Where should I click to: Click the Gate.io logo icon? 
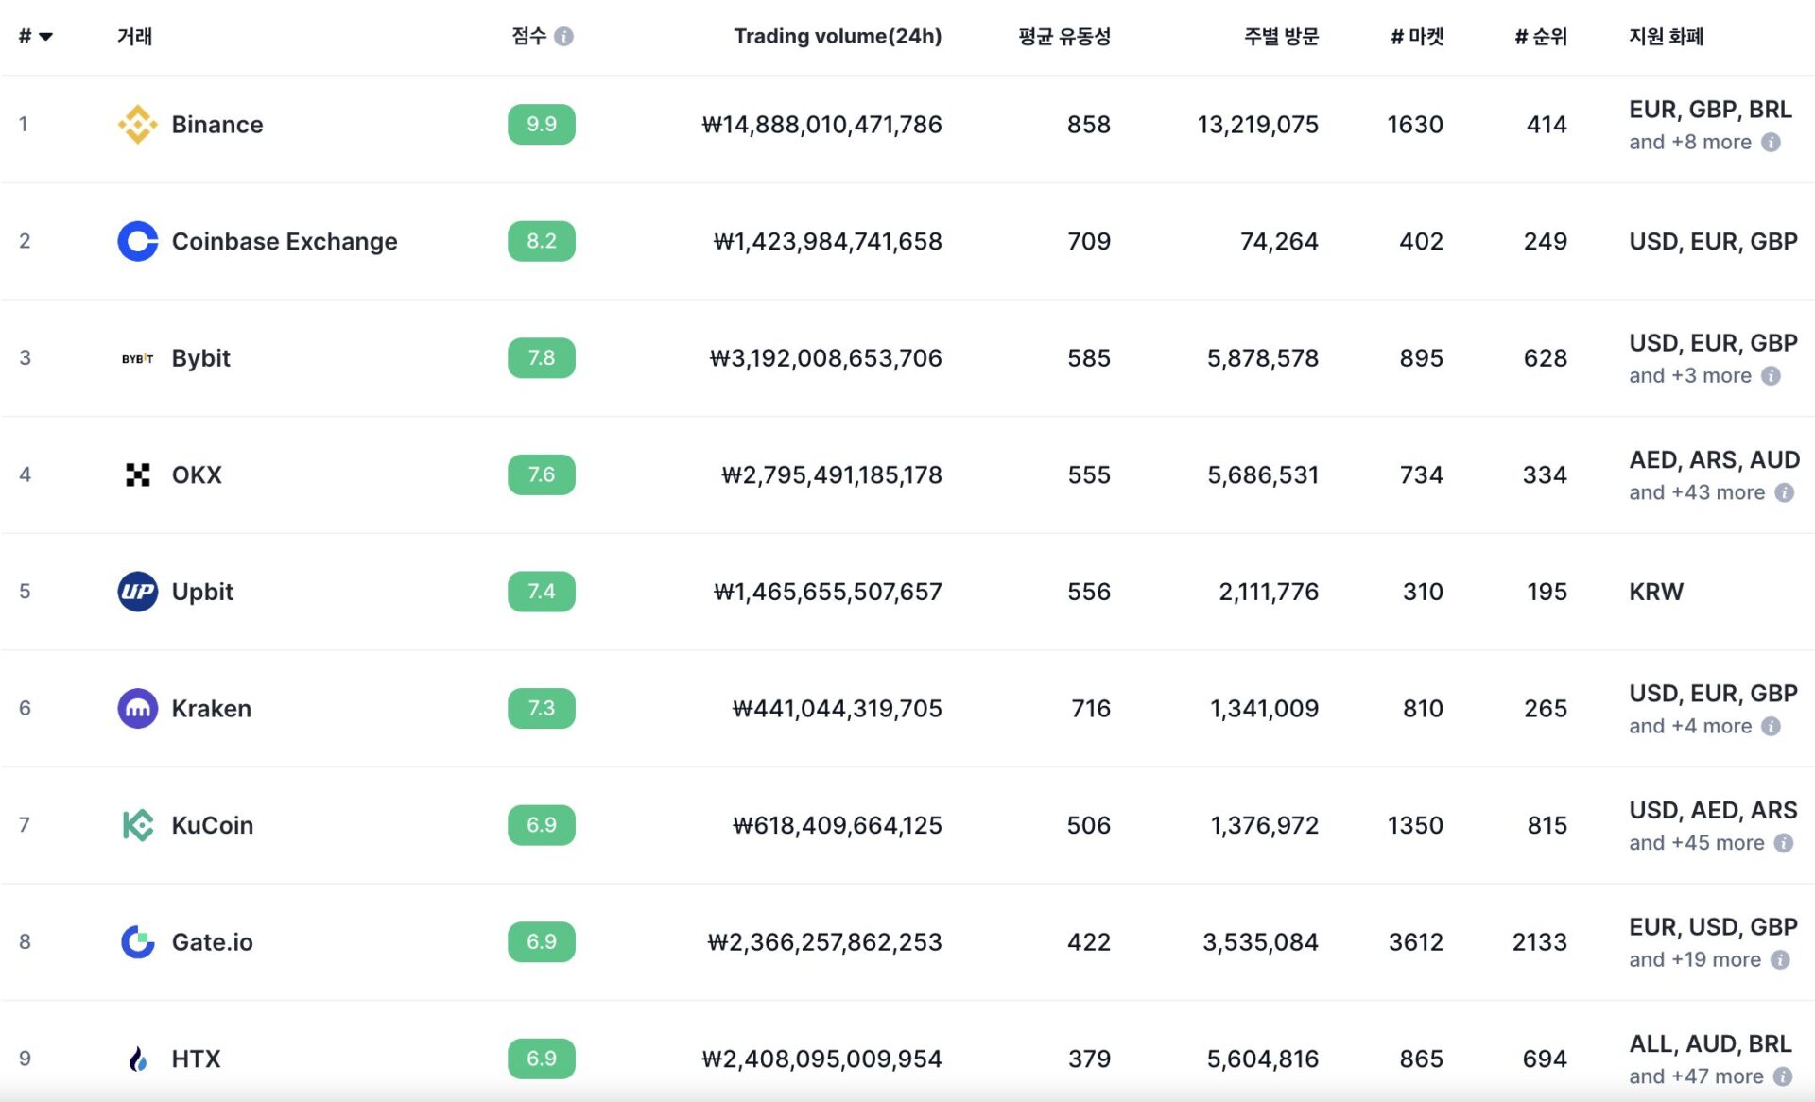137,941
